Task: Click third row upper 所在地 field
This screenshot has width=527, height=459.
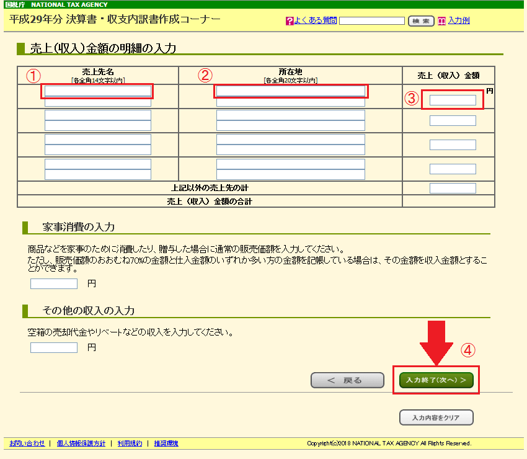Action: (x=291, y=139)
